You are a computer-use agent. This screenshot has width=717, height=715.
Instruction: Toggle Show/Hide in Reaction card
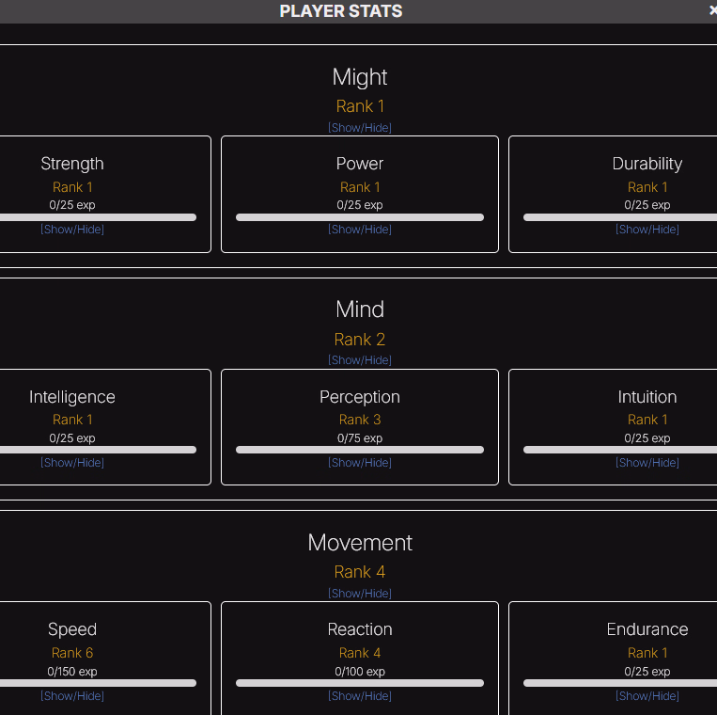coord(360,696)
